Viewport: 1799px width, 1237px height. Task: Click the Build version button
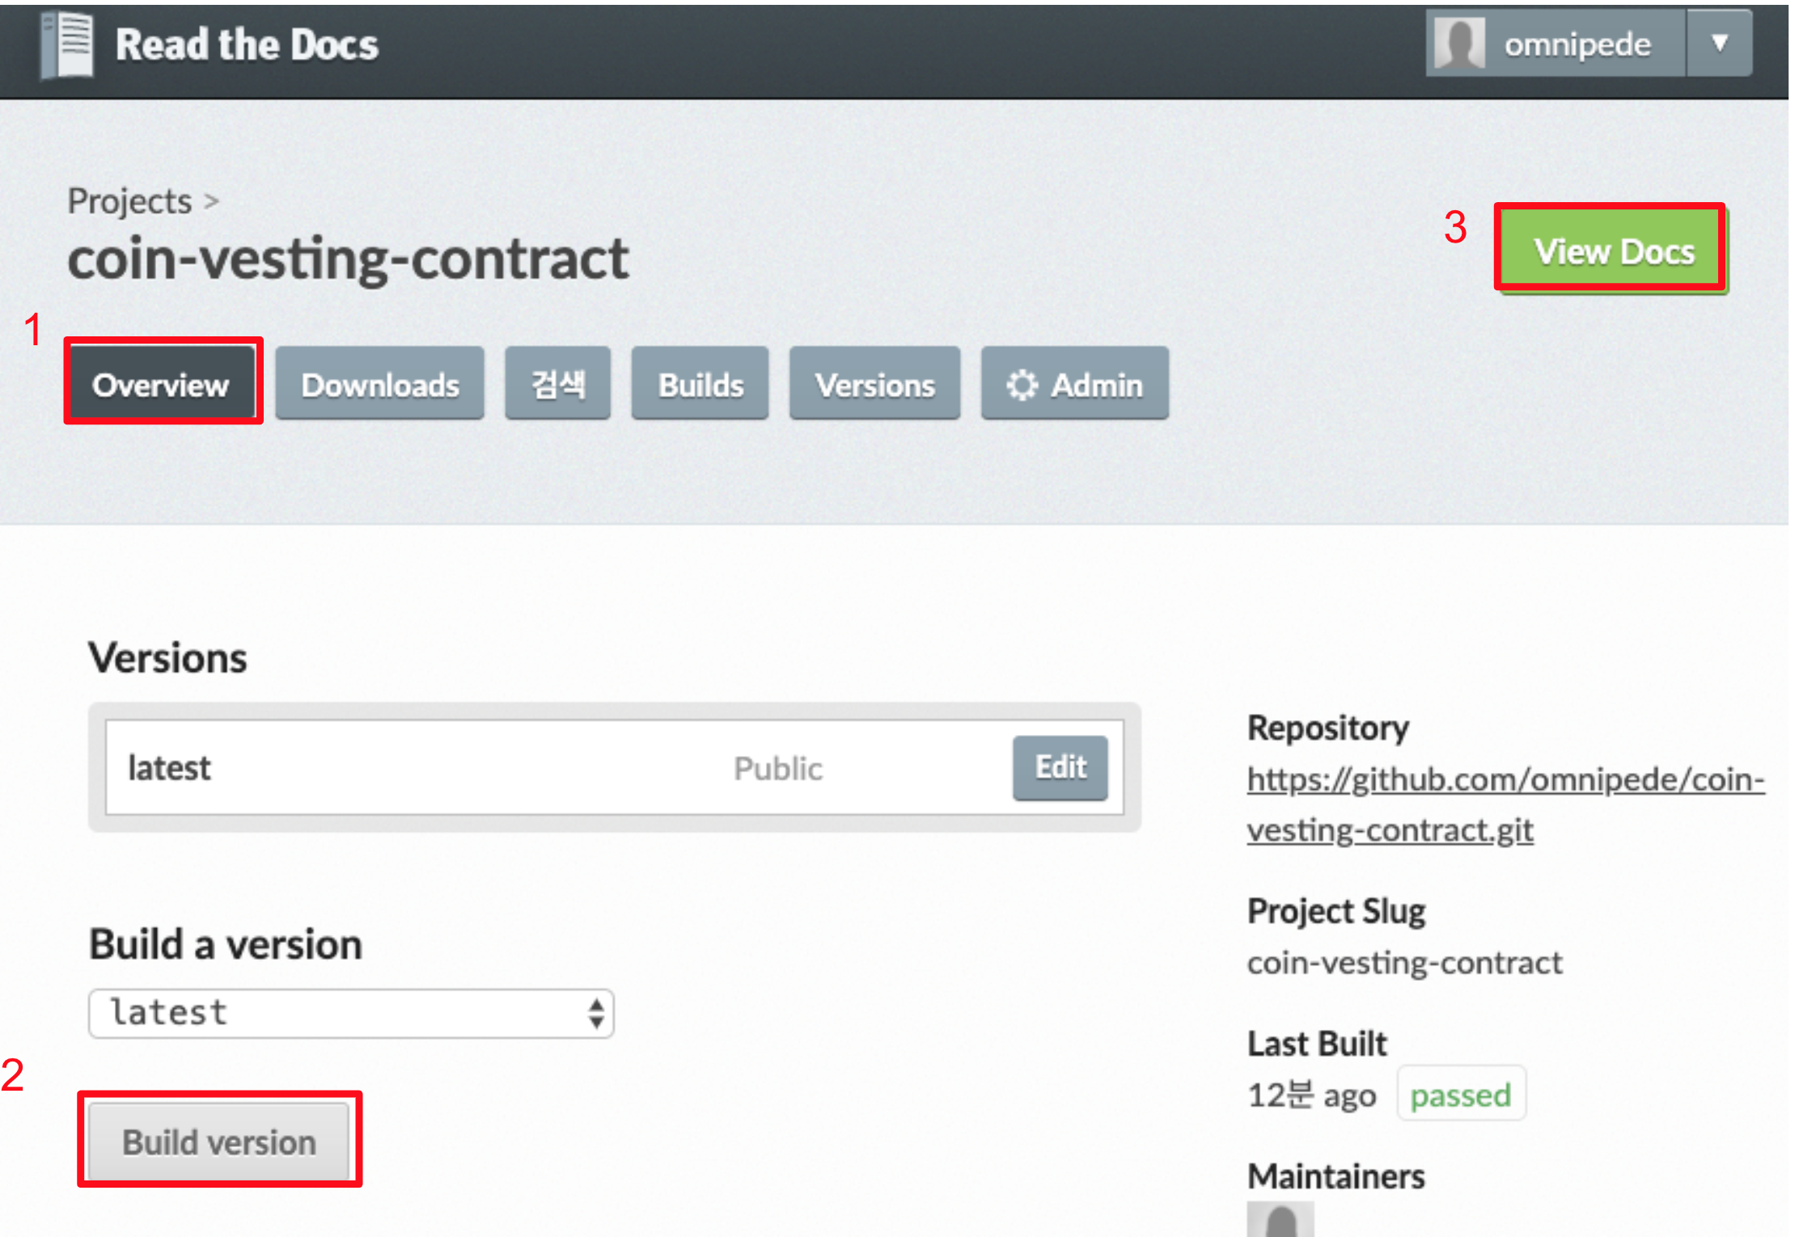219,1142
